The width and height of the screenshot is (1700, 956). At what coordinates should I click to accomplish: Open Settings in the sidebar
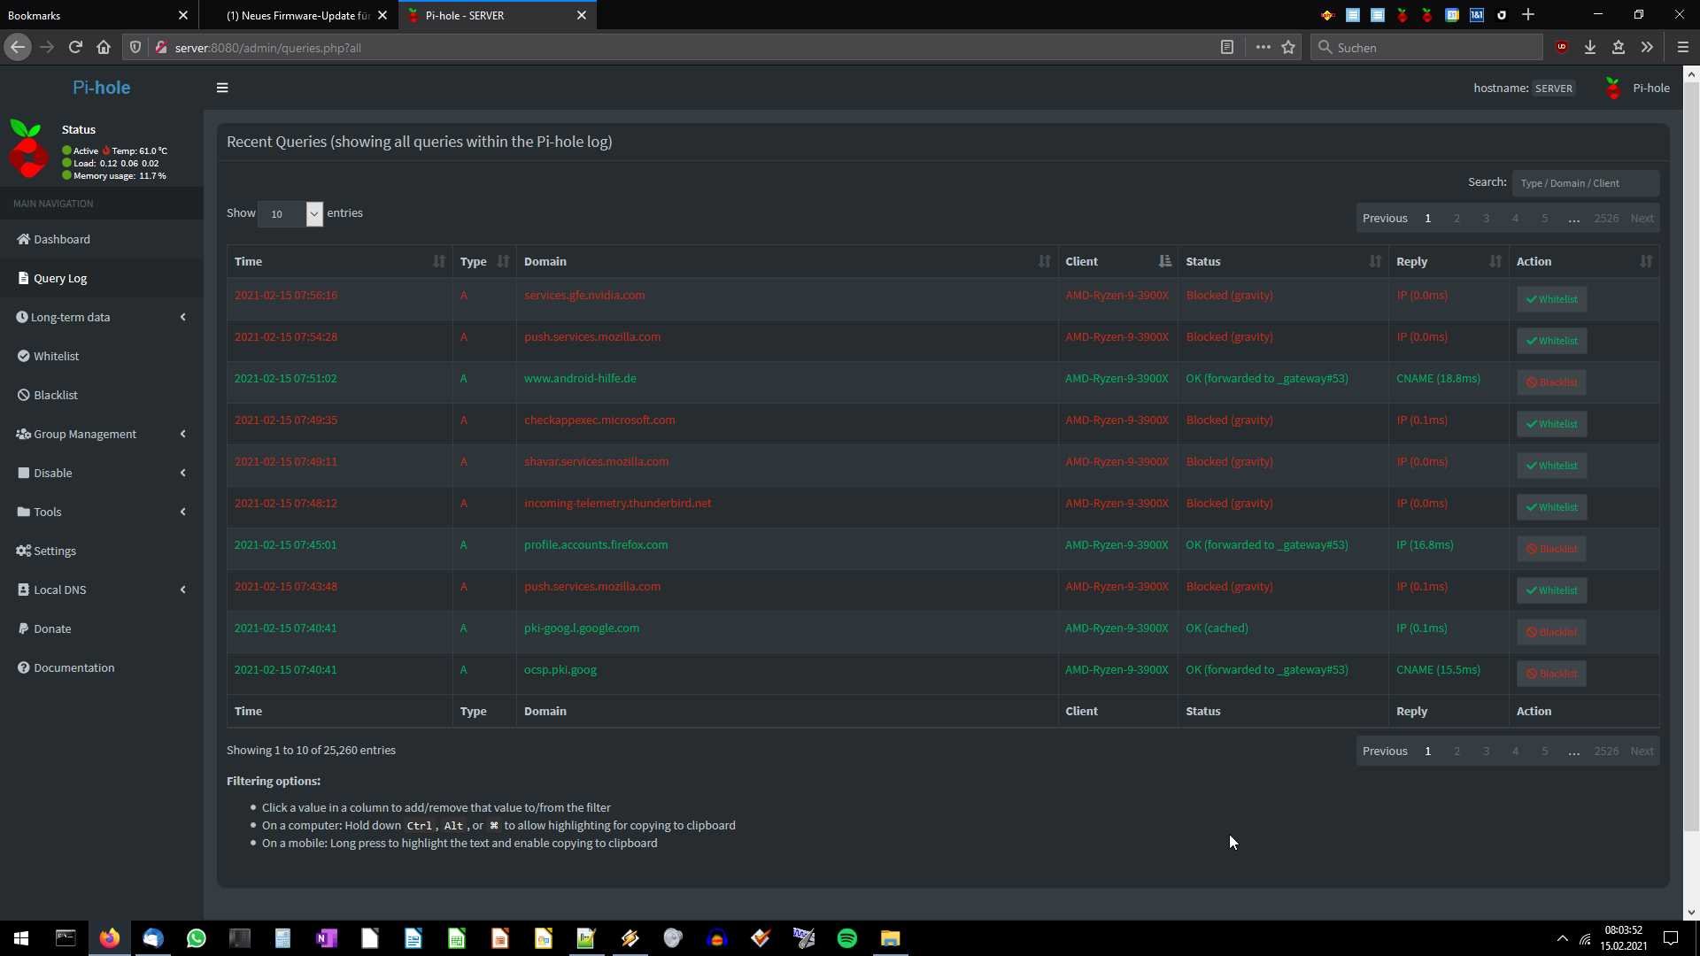pos(102,551)
